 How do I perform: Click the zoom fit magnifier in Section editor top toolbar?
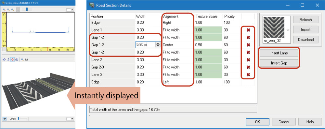pyautogui.click(x=12, y=10)
